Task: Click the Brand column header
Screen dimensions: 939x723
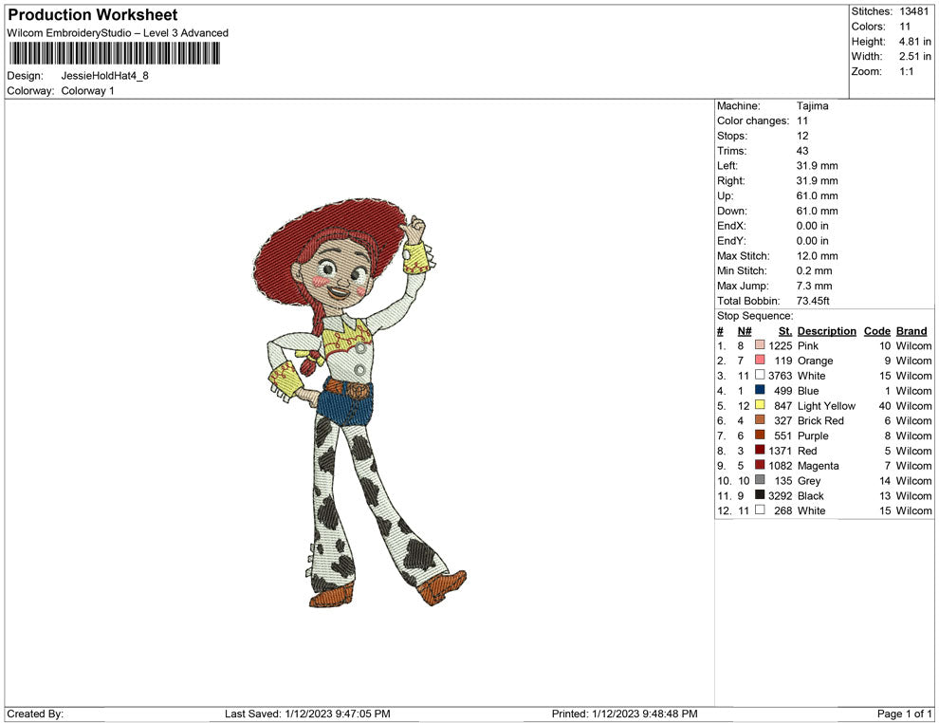Action: tap(911, 330)
